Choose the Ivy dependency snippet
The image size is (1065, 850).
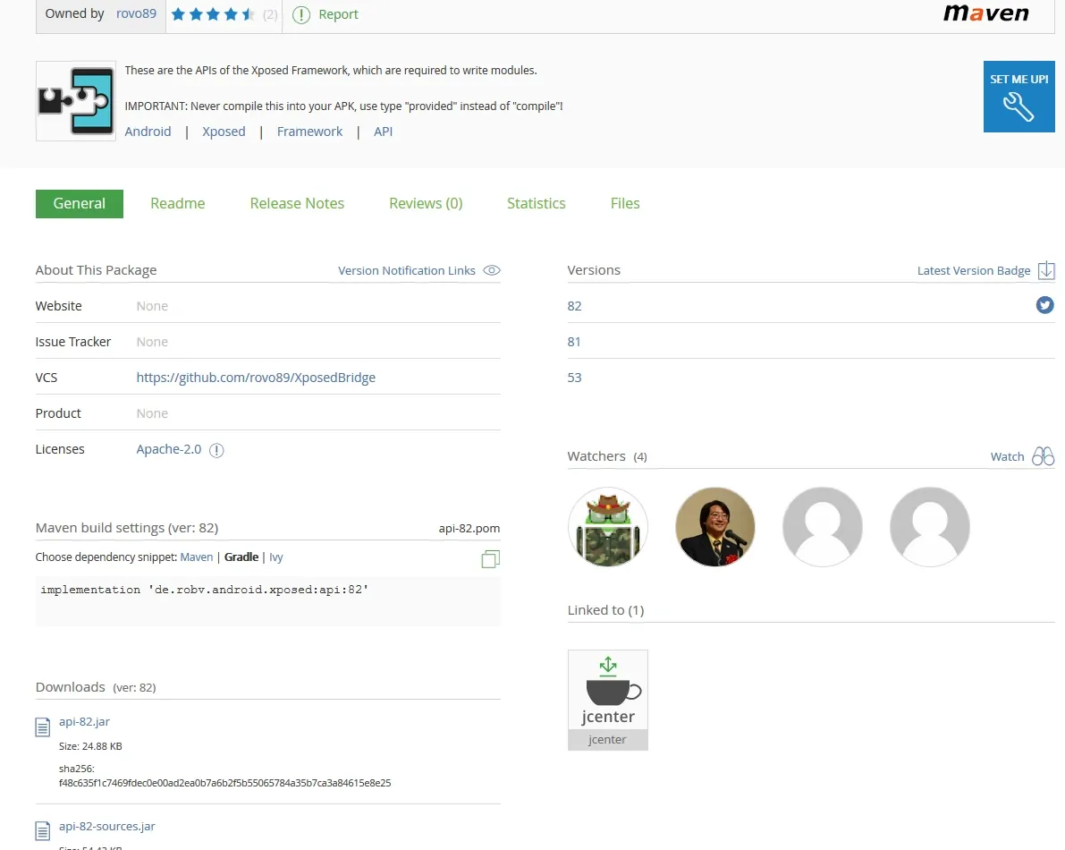[275, 557]
